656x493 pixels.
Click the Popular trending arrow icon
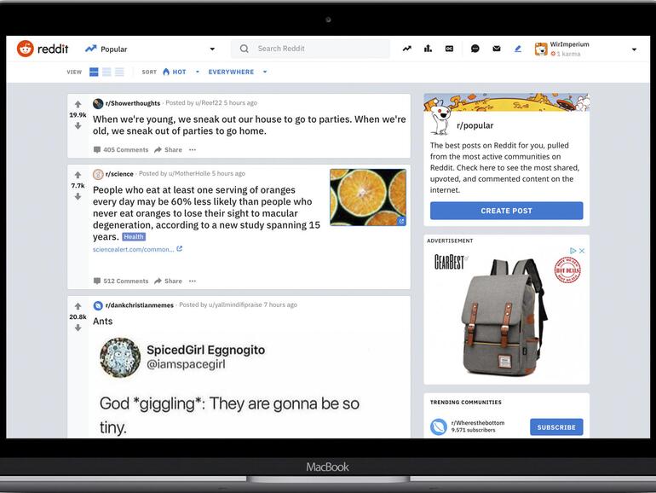coord(91,49)
